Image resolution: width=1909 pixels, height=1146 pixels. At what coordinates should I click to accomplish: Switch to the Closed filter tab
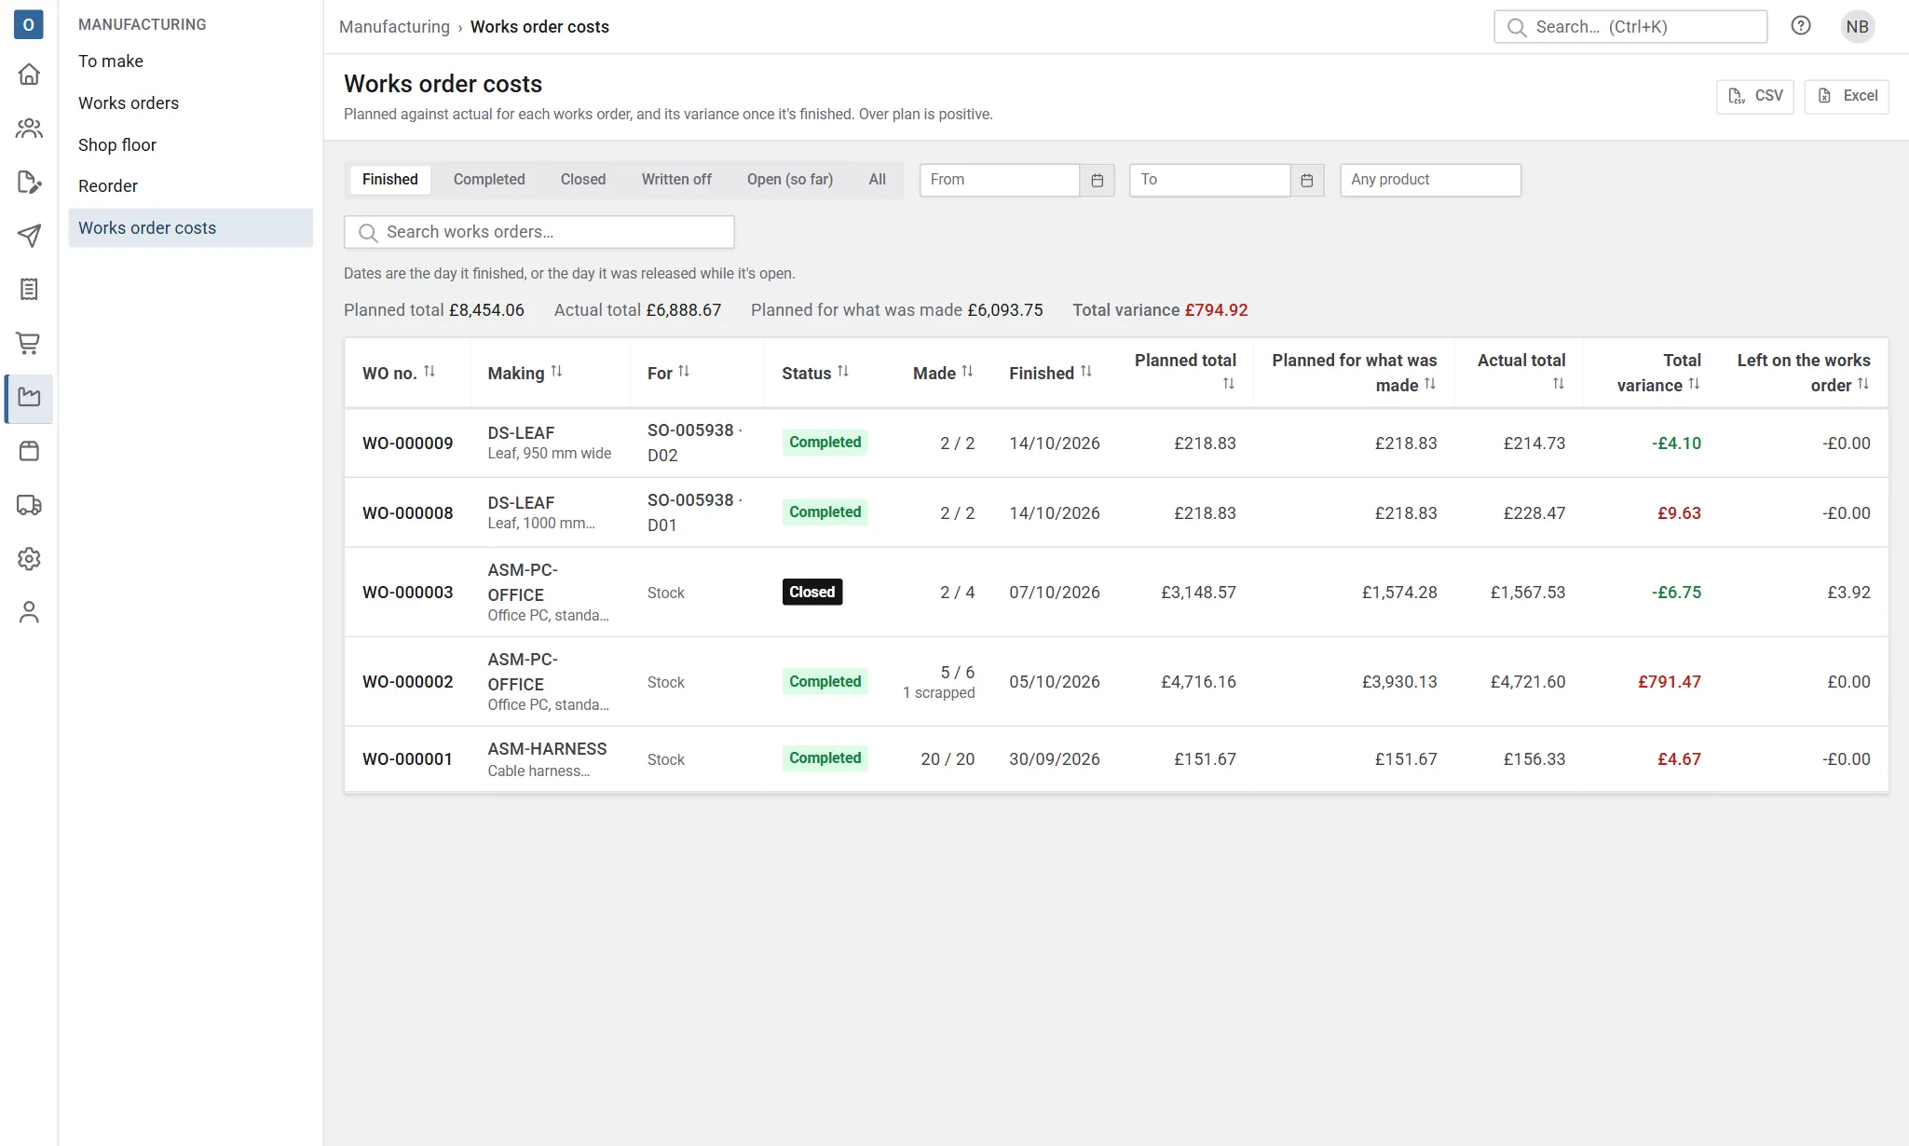[582, 180]
